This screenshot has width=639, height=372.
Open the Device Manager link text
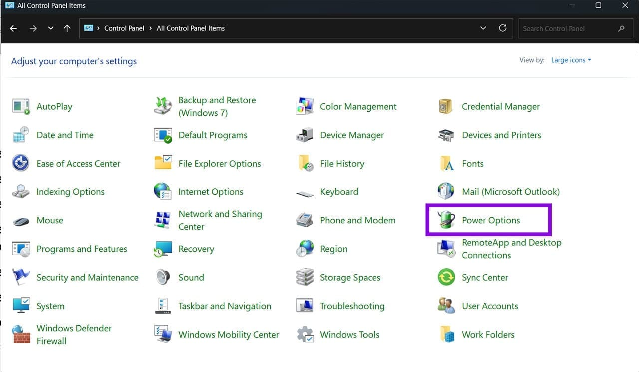click(x=352, y=135)
